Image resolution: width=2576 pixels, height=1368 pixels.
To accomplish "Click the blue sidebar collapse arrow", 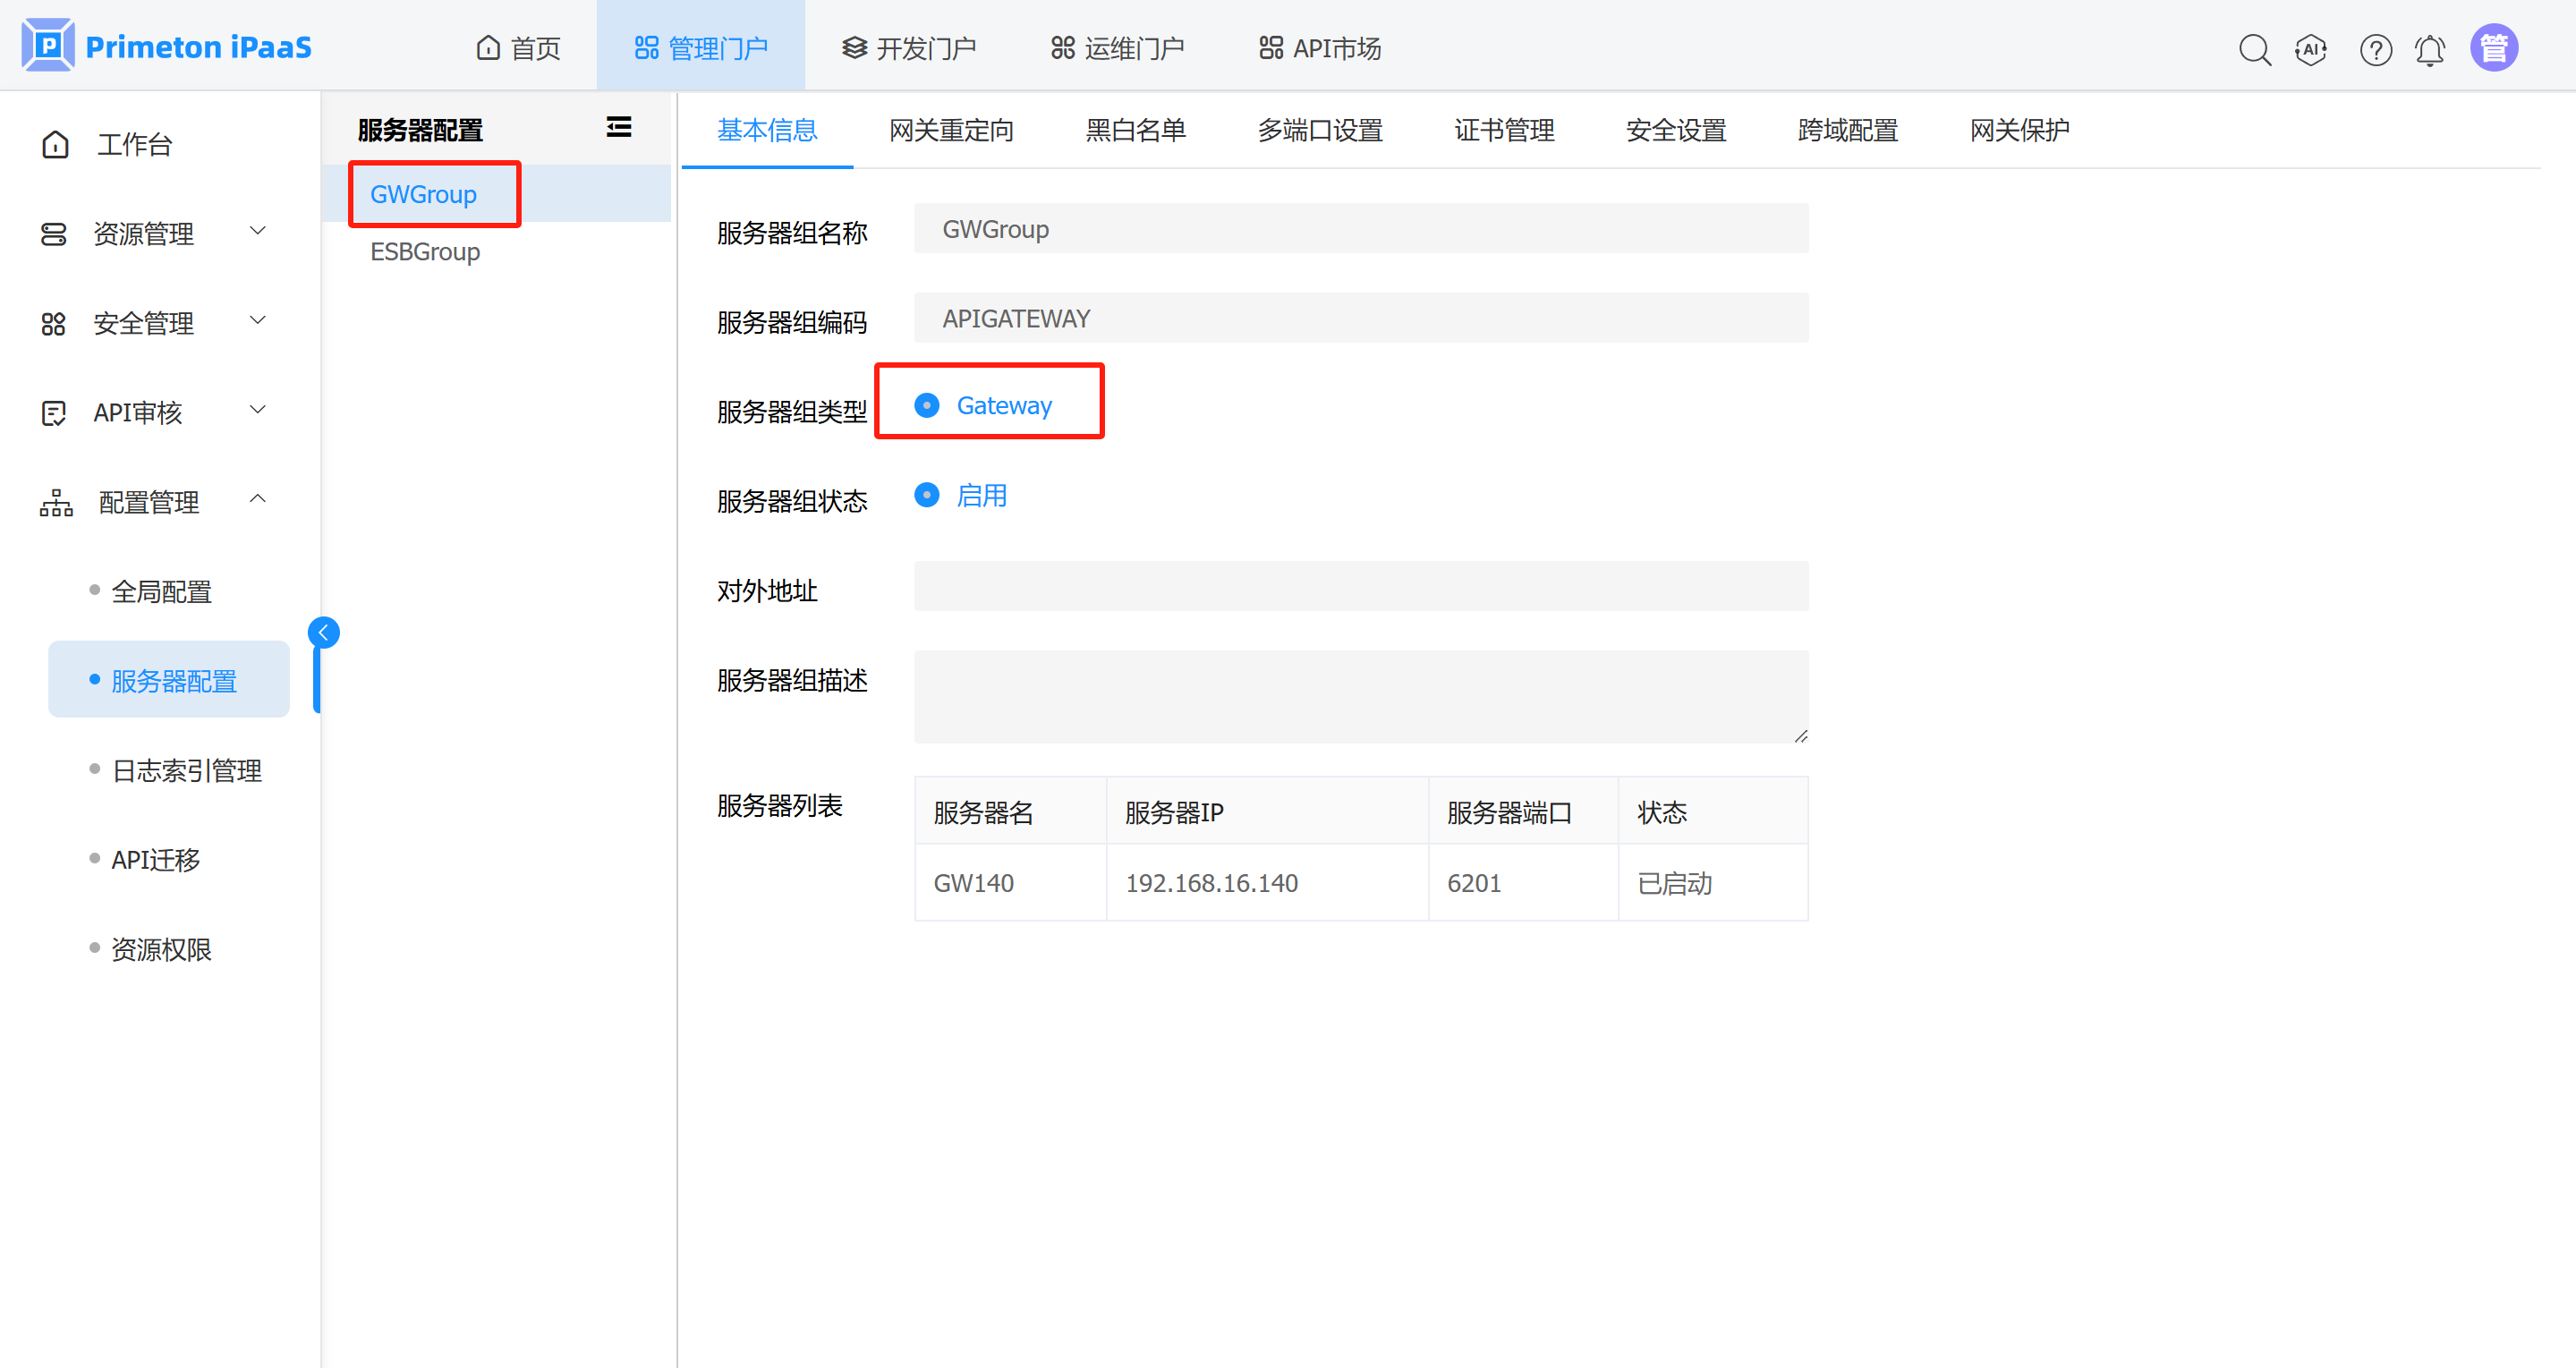I will [323, 632].
